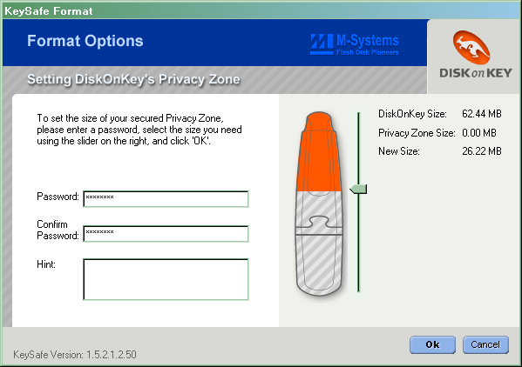Click the KeySafe Format title bar
Image resolution: width=522 pixels, height=367 pixels.
[x=261, y=10]
